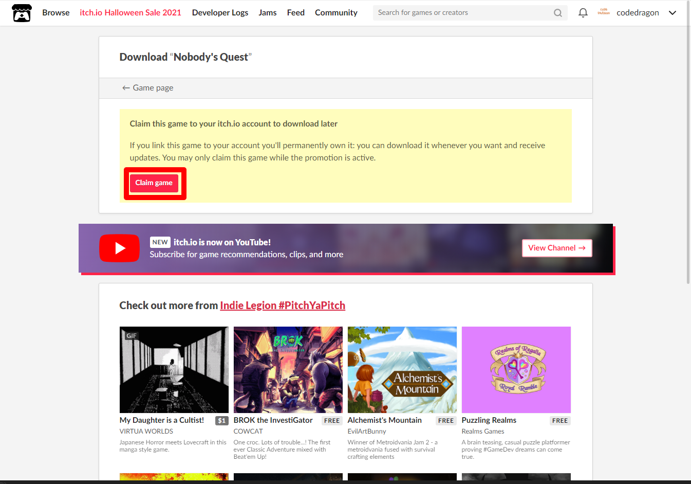Visit EvilArtBunny creator page
Screen dimensions: 691x484
tap(367, 432)
